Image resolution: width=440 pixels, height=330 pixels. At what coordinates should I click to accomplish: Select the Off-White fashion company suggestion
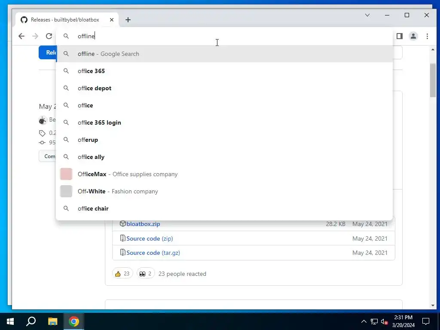pos(224,191)
